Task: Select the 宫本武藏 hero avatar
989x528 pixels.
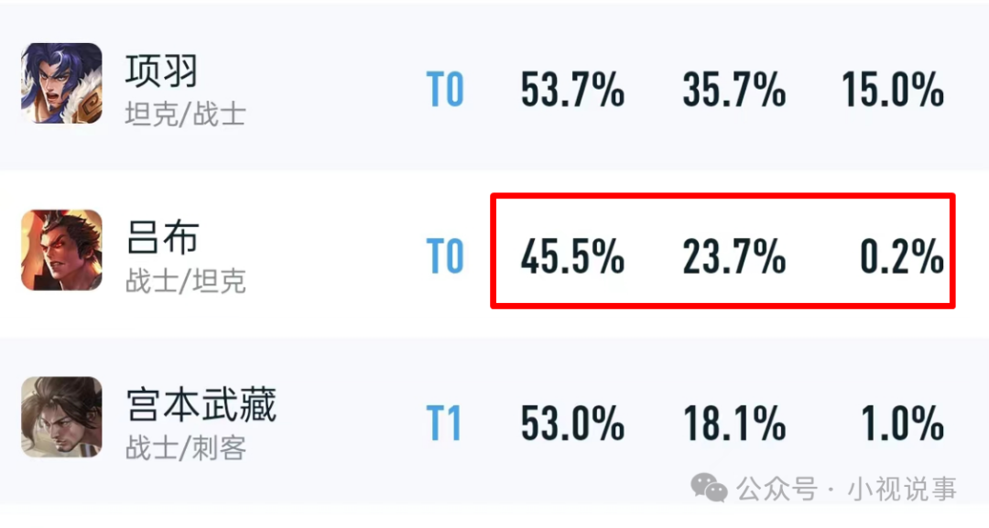Action: 61,417
